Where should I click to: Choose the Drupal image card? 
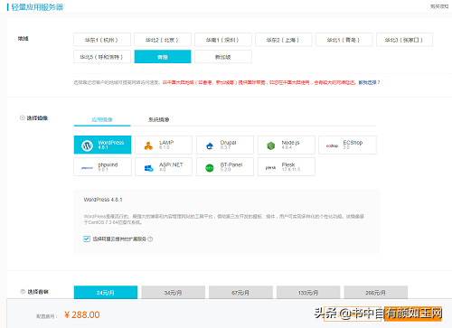point(225,145)
